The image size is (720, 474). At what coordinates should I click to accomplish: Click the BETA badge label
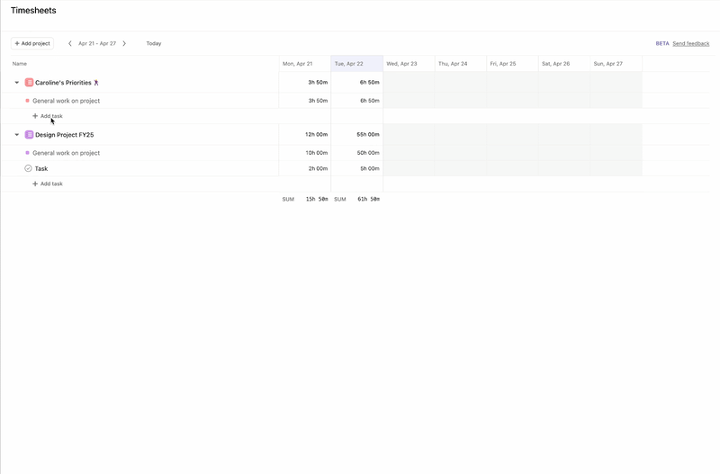[661, 43]
